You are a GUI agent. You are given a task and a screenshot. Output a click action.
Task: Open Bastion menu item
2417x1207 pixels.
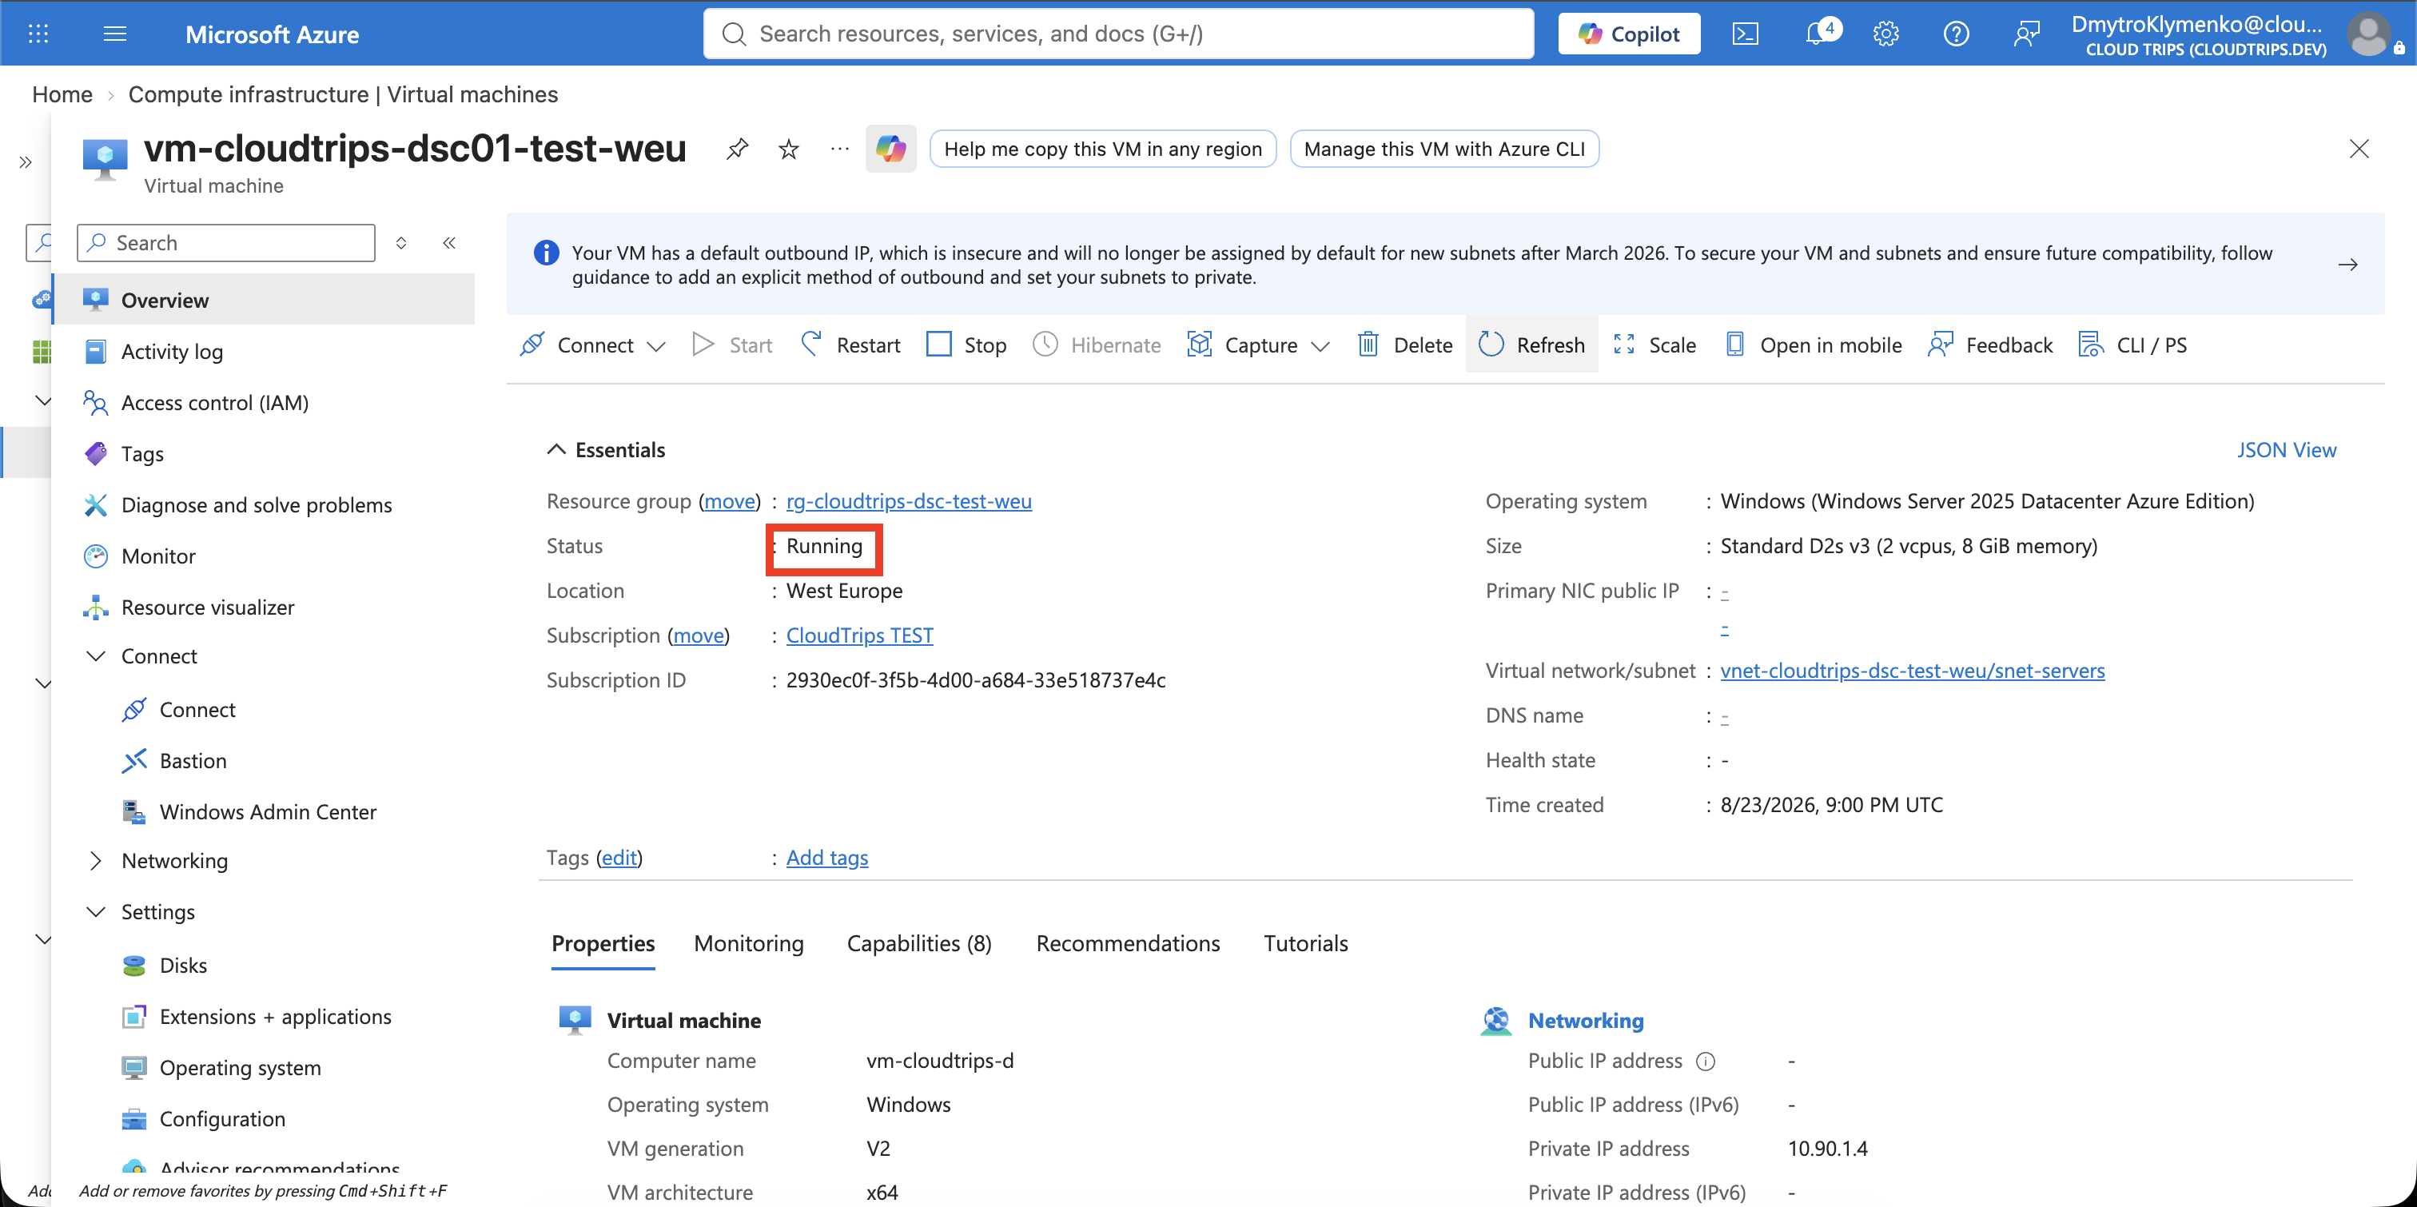193,760
